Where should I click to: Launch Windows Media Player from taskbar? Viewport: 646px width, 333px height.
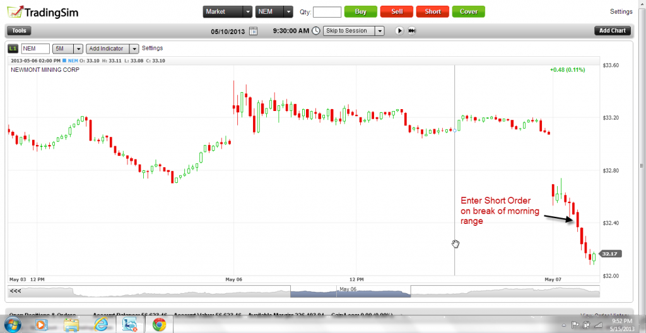coord(41,325)
